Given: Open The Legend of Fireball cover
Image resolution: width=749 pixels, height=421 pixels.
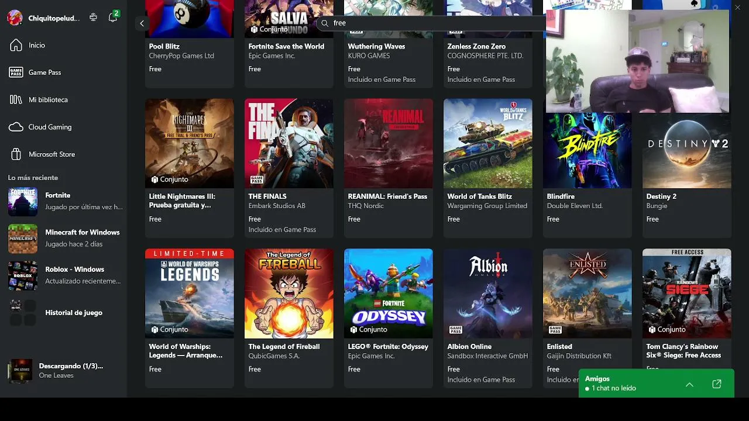Looking at the screenshot, I should [x=289, y=294].
